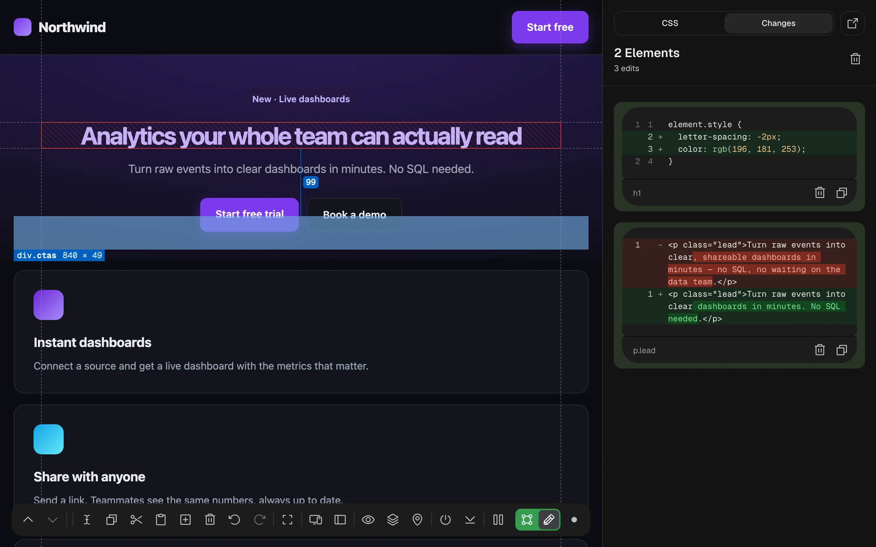
Task: Open panel in external window icon
Action: pyautogui.click(x=852, y=23)
